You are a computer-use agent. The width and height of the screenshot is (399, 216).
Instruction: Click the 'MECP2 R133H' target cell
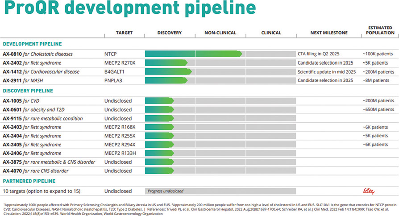pos(120,153)
